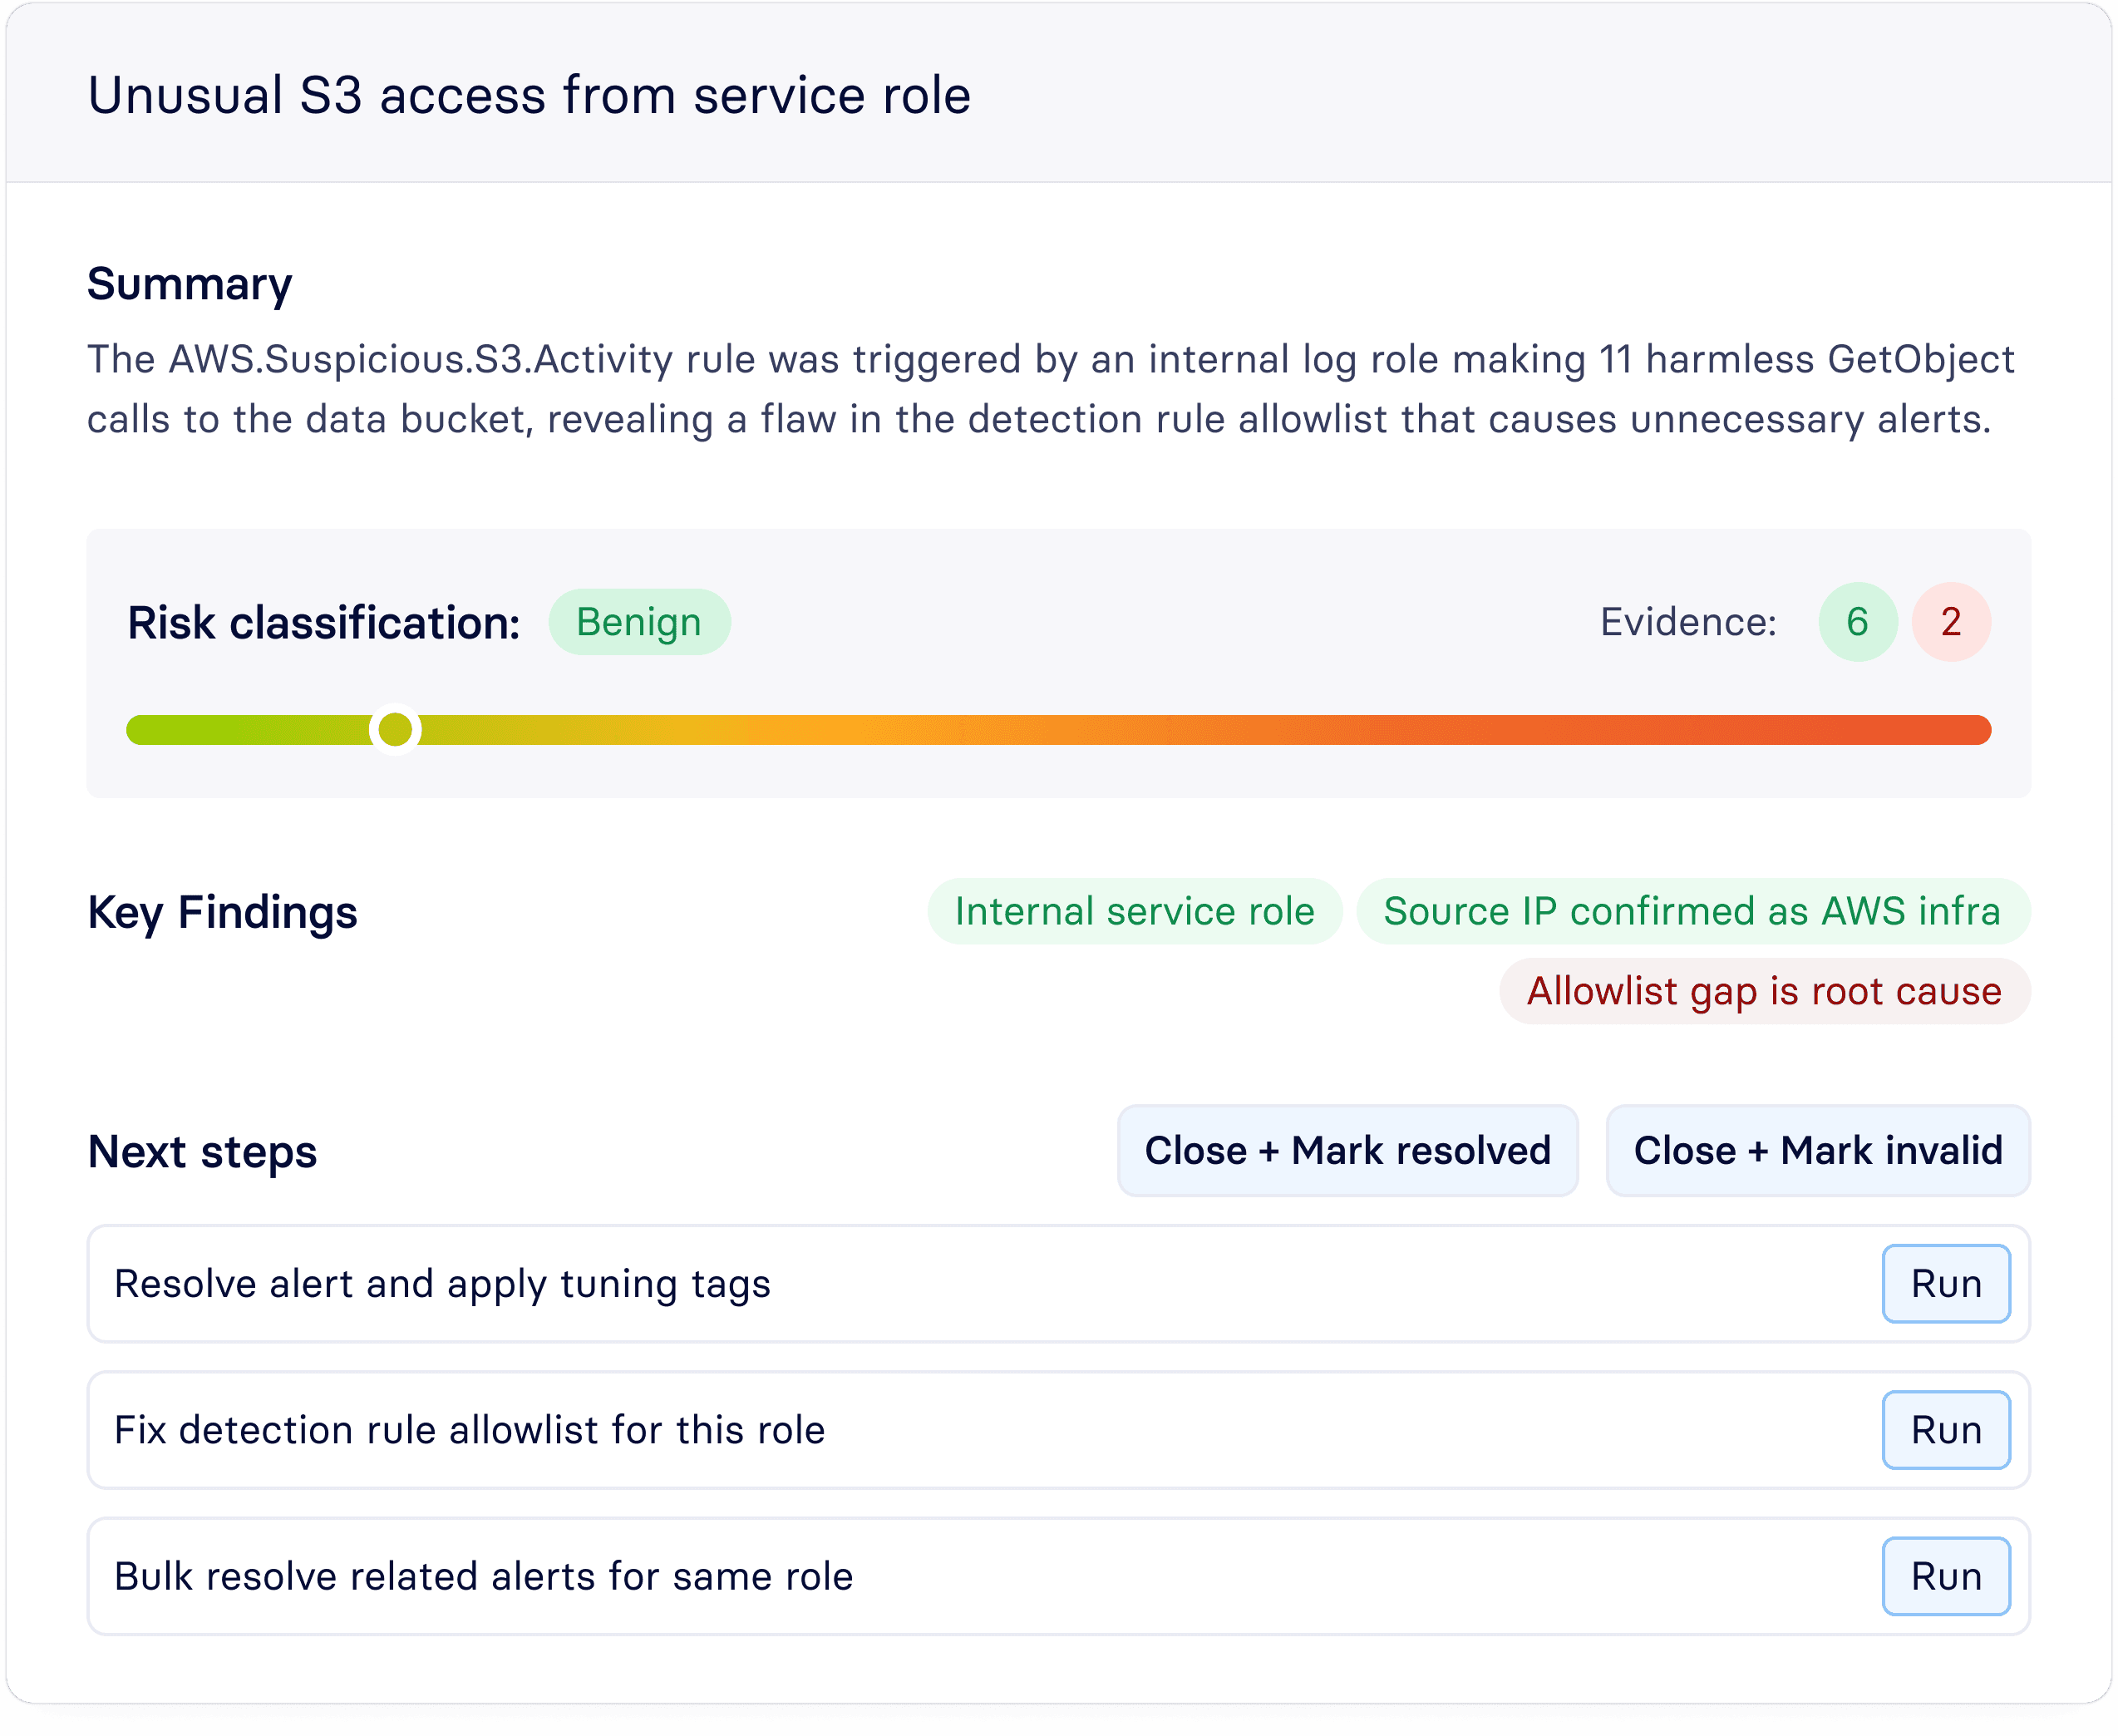
Task: Click the risk slider handle
Action: pos(395,729)
